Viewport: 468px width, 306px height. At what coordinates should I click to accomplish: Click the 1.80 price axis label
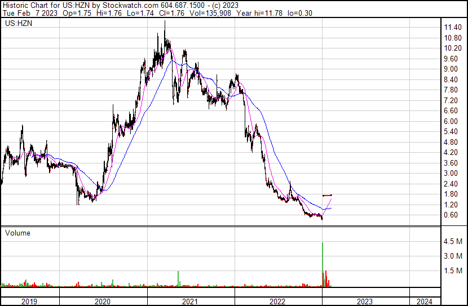pyautogui.click(x=451, y=194)
